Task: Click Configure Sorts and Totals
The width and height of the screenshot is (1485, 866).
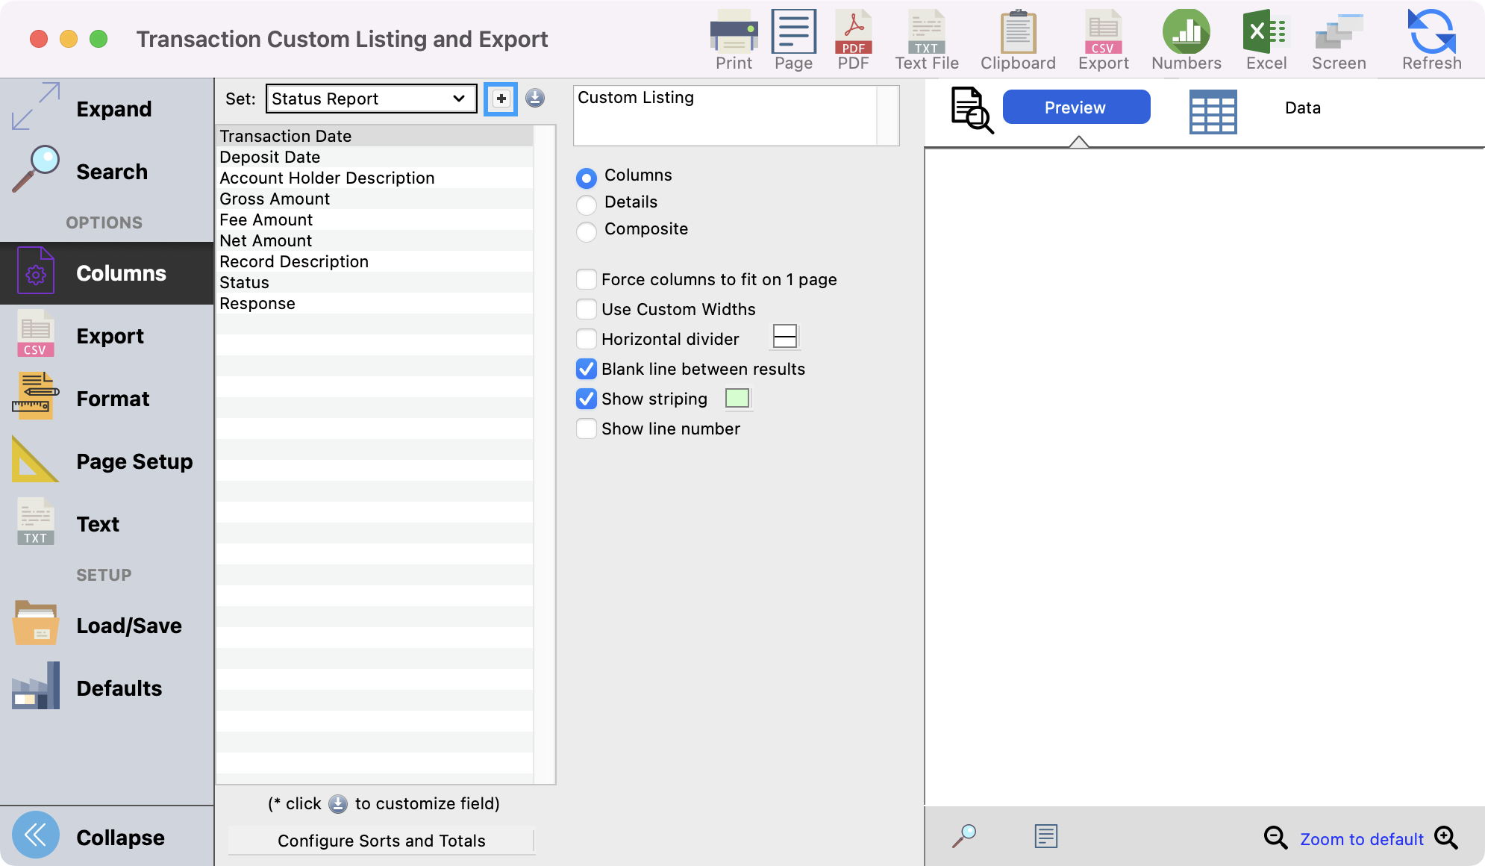Action: pyautogui.click(x=381, y=840)
